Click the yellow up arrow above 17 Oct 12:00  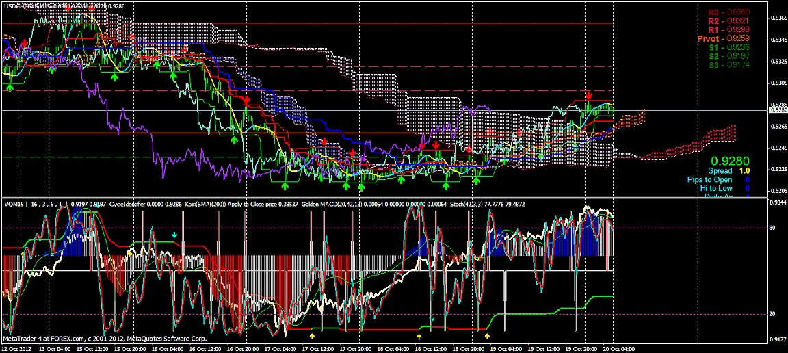312,336
